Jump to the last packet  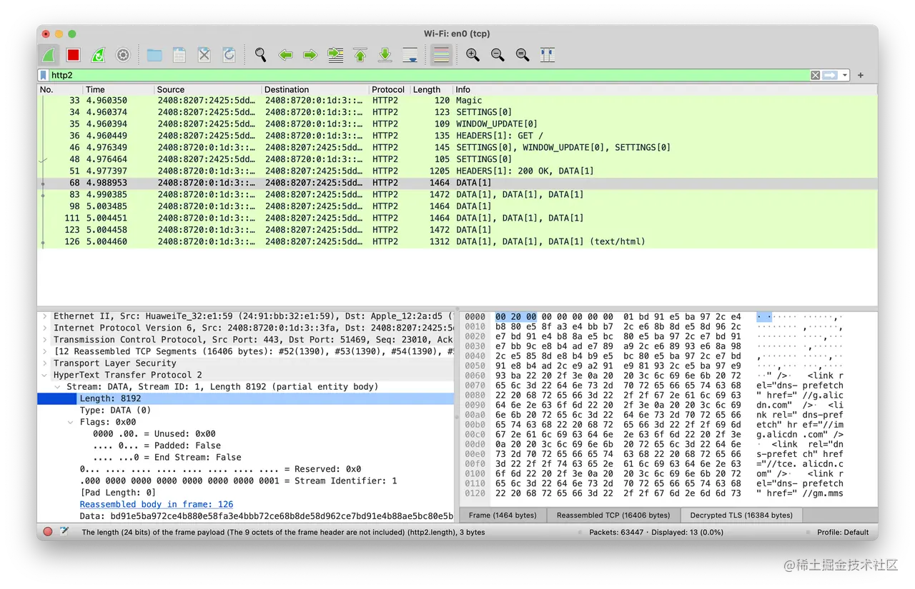click(x=385, y=55)
